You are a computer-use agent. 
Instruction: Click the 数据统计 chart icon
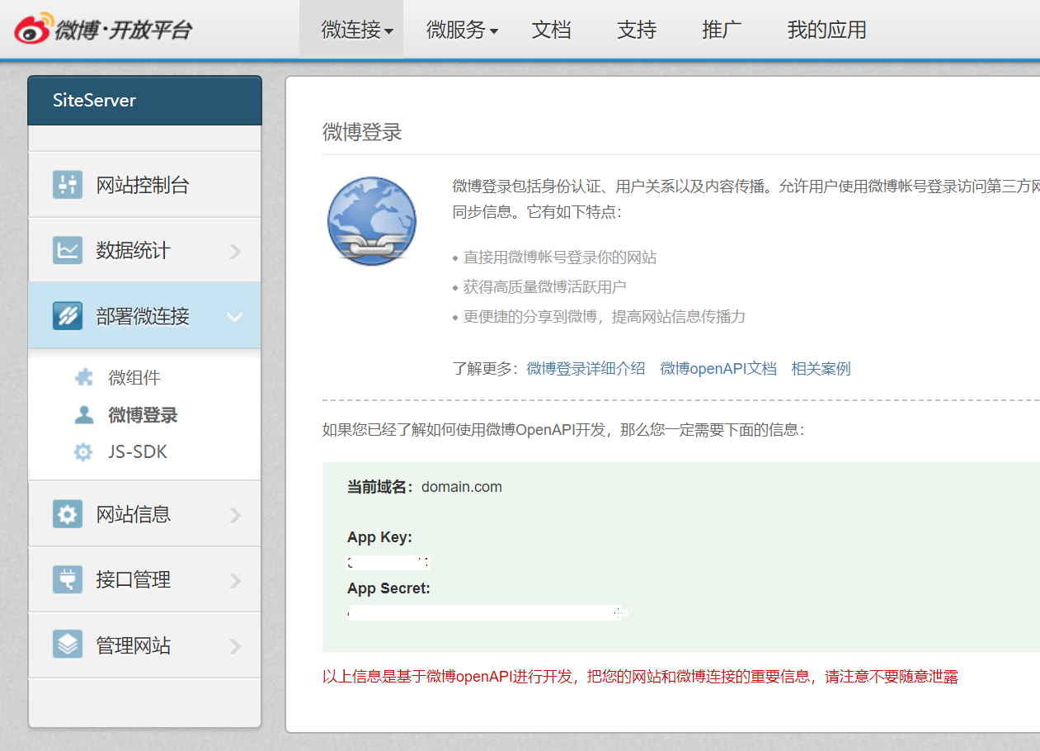[x=67, y=250]
